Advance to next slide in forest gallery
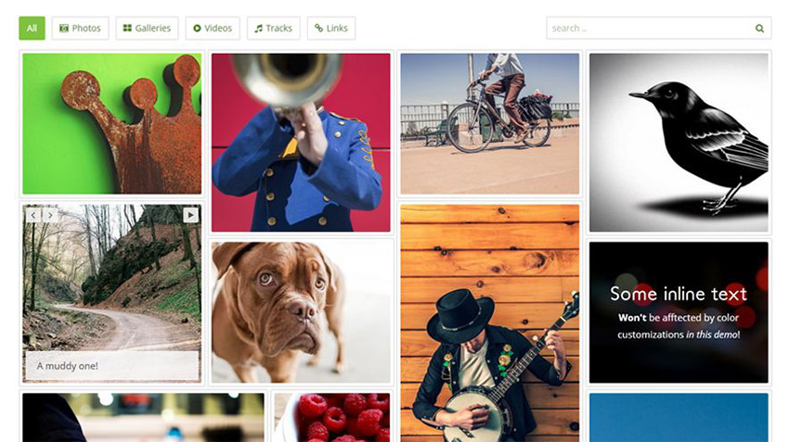The width and height of the screenshot is (789, 442). 50,216
